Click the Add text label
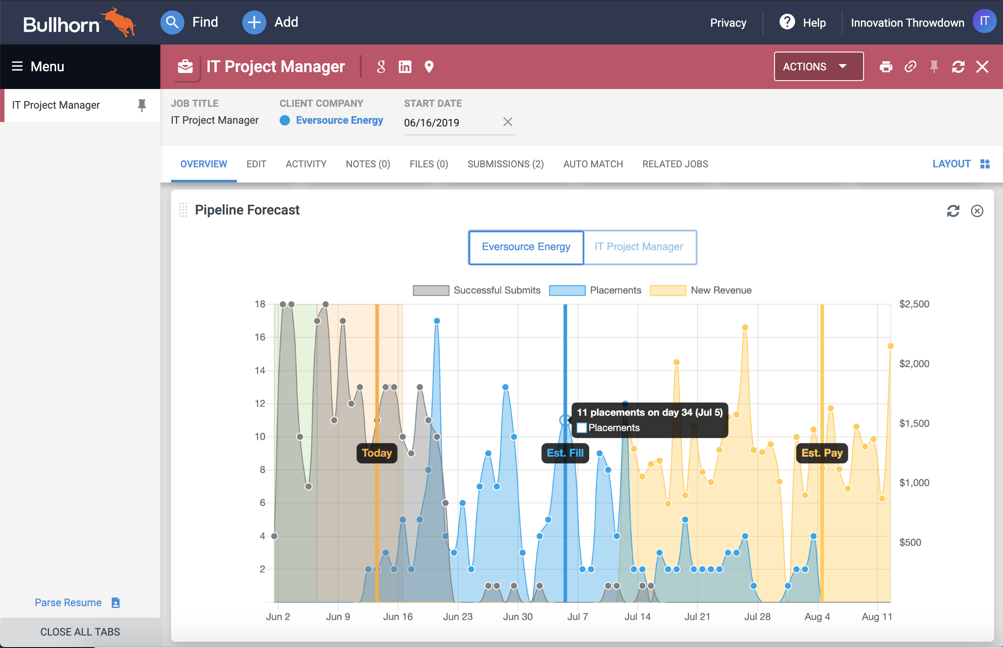 pyautogui.click(x=286, y=22)
